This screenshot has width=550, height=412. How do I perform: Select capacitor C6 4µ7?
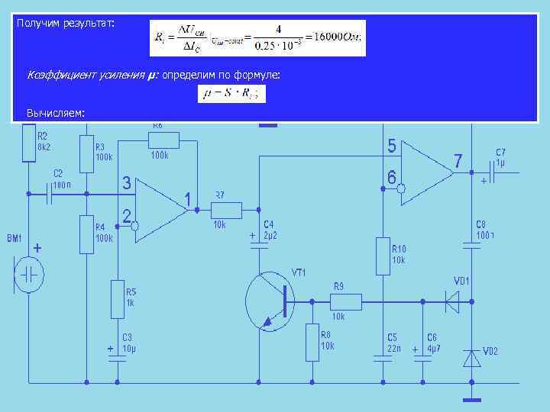tap(422, 359)
